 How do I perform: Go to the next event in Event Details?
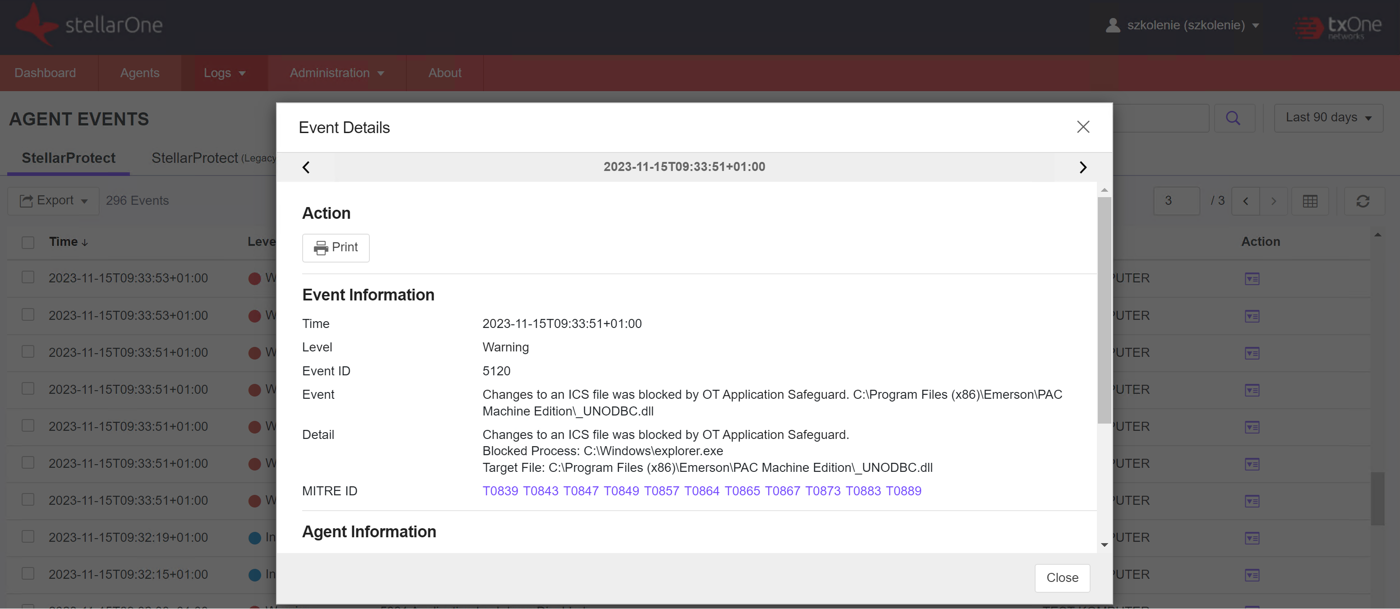(x=1082, y=167)
